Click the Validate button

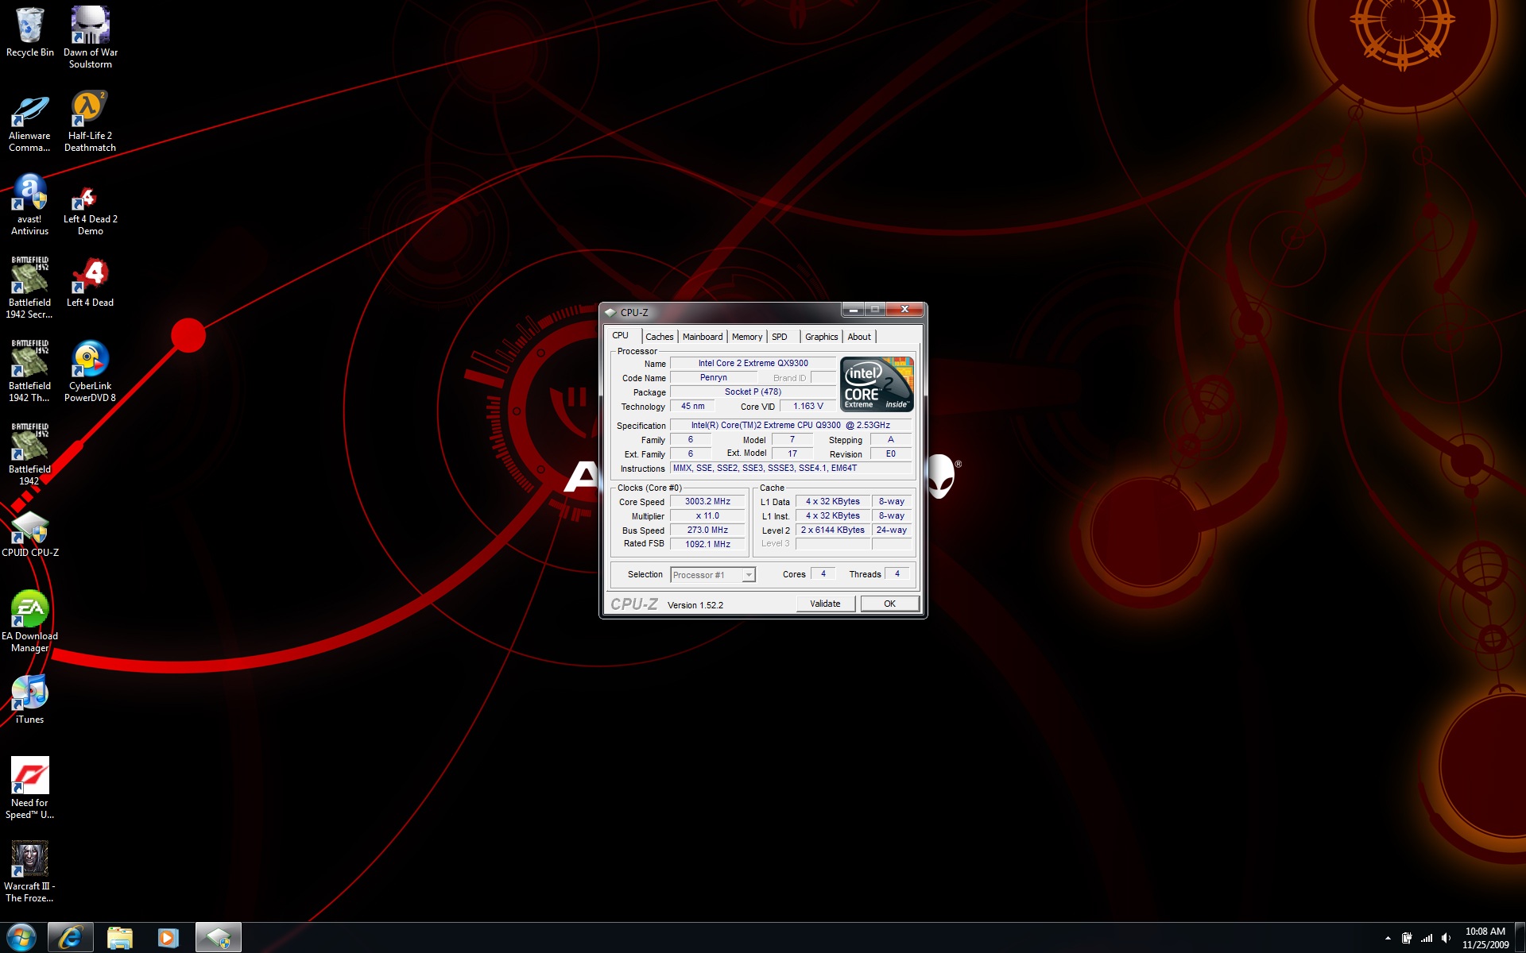tap(826, 604)
